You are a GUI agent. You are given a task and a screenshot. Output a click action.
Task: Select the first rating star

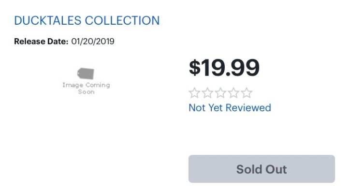(x=194, y=93)
